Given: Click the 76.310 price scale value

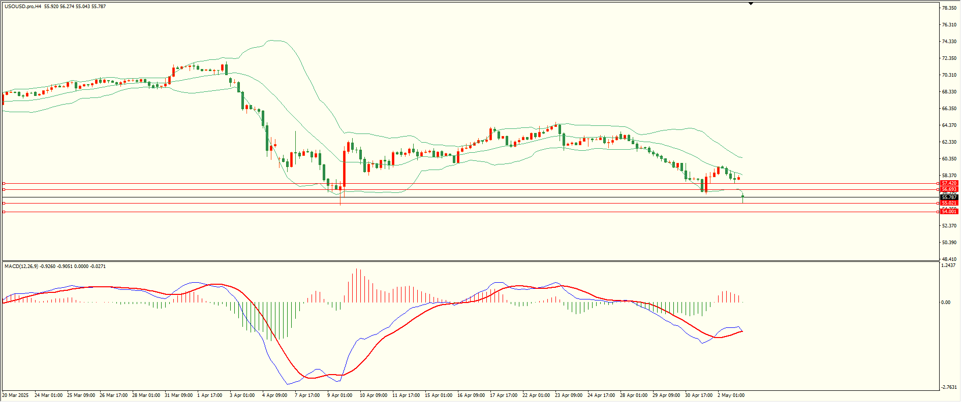Looking at the screenshot, I should click(949, 25).
